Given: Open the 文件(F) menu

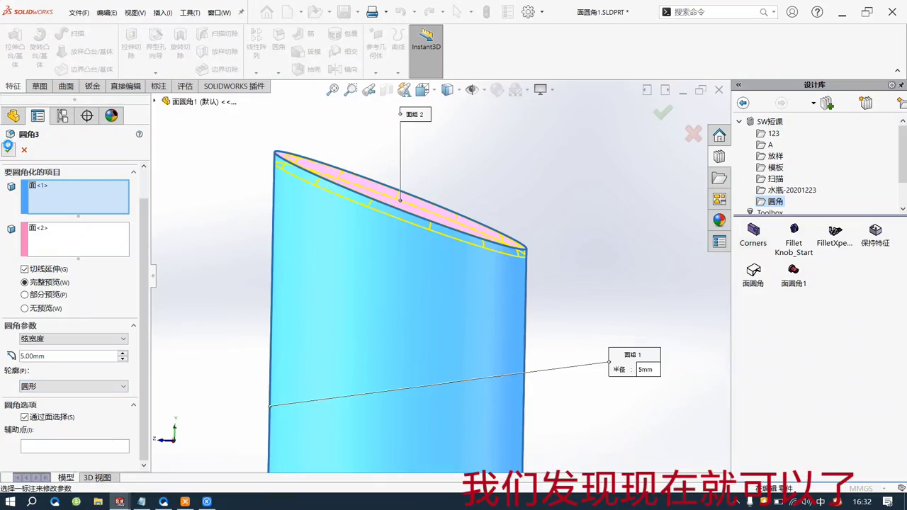Looking at the screenshot, I should (x=79, y=13).
